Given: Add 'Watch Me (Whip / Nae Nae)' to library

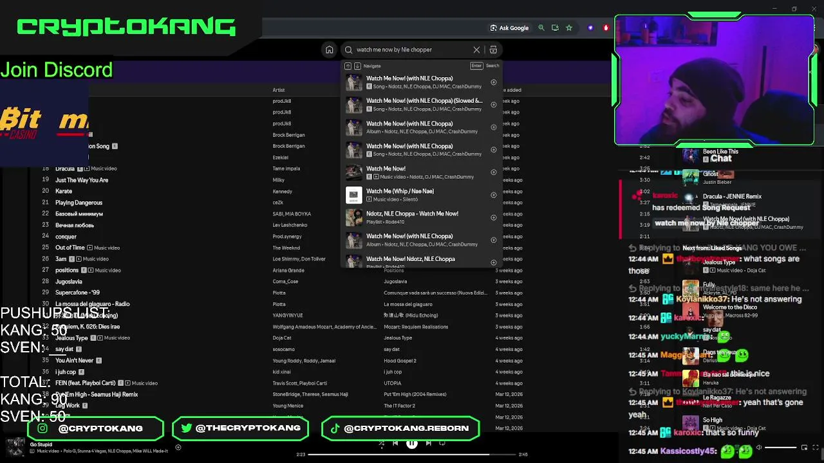Looking at the screenshot, I should (494, 195).
